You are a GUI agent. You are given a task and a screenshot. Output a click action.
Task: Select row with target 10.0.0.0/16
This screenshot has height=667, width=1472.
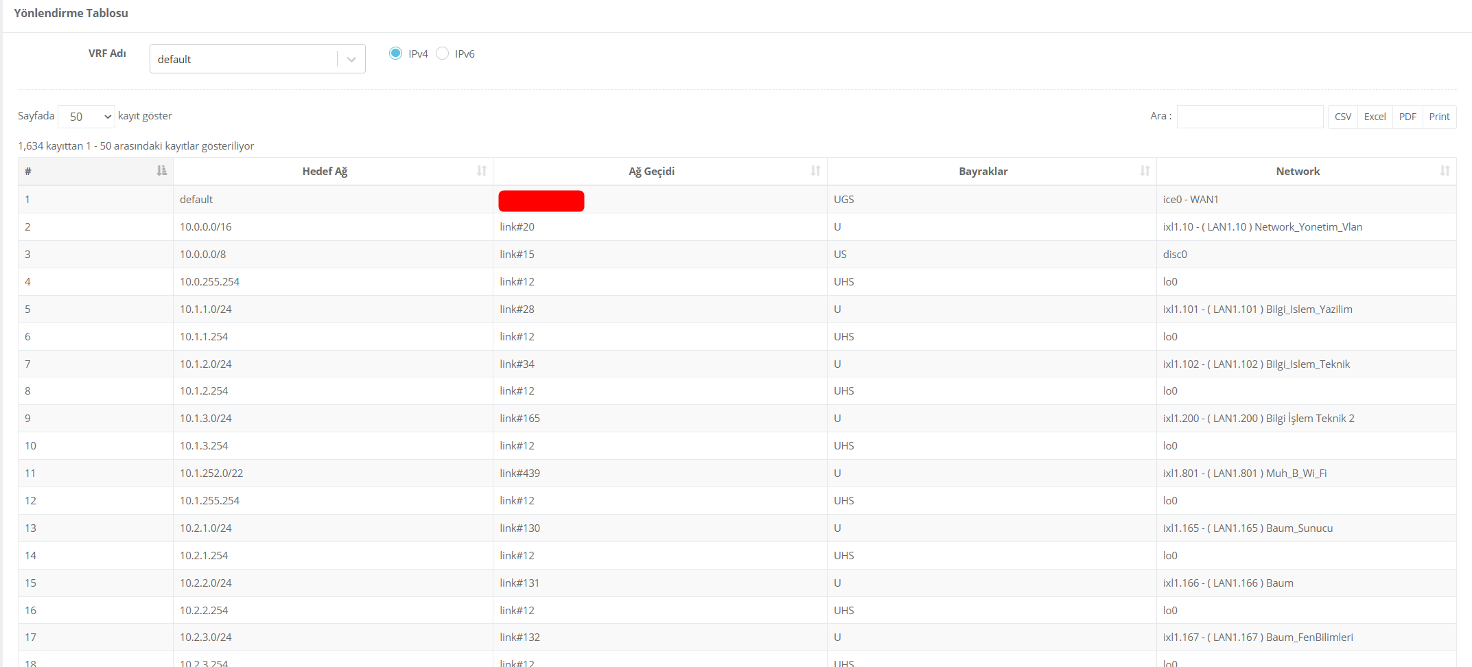pyautogui.click(x=206, y=227)
